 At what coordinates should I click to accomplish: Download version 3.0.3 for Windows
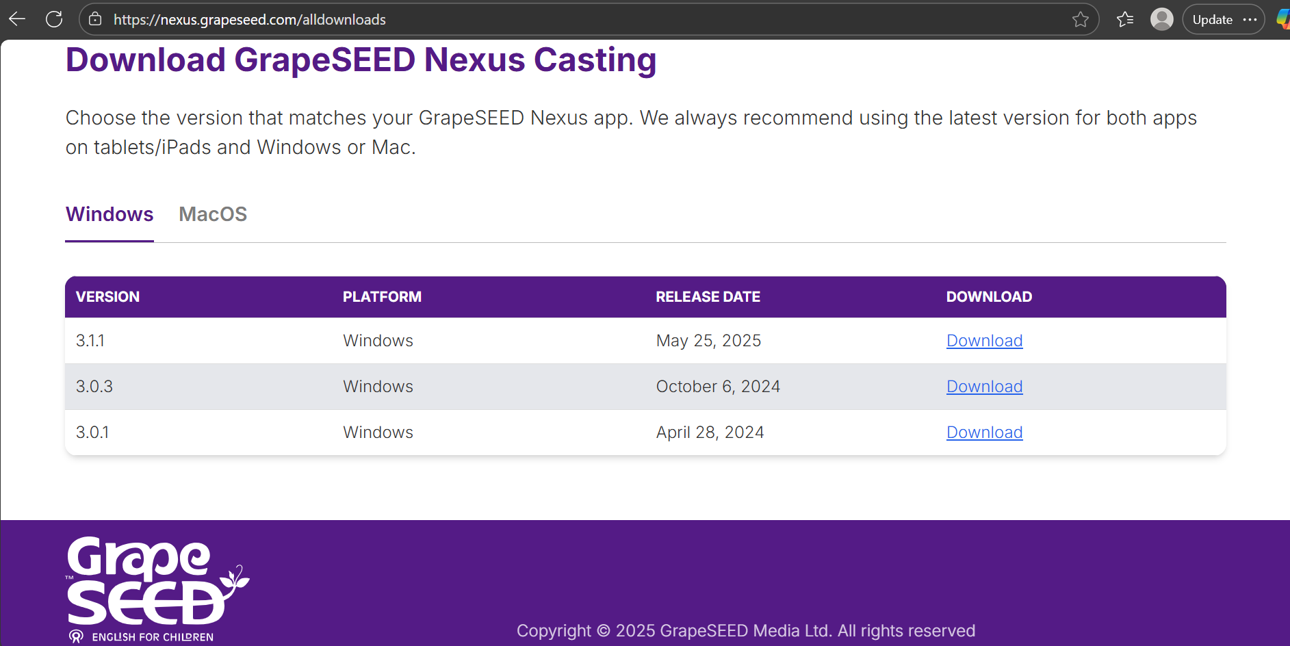pyautogui.click(x=984, y=386)
